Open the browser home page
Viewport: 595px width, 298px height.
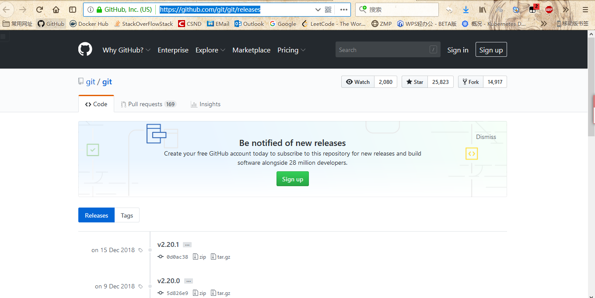point(56,10)
